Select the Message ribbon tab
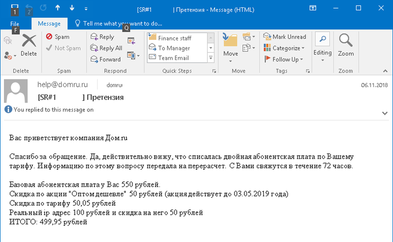The image size is (393, 242). point(49,24)
